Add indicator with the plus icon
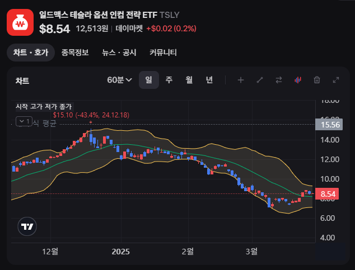Screen dimensions: 355x270 click(241, 80)
